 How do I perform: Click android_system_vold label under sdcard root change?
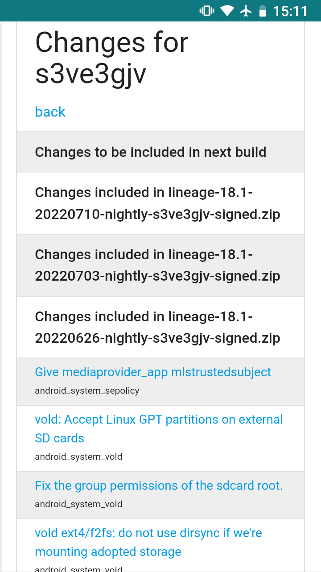coord(78,504)
